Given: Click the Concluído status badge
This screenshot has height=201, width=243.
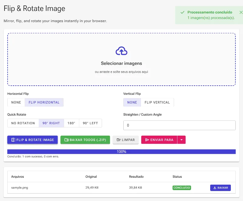Looking at the screenshot, I should [x=182, y=188].
